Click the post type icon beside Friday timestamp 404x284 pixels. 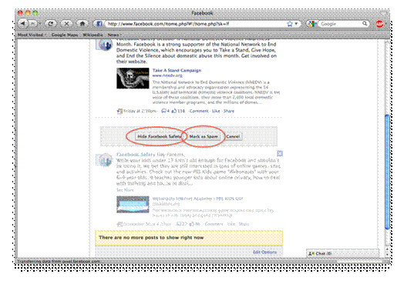(120, 111)
